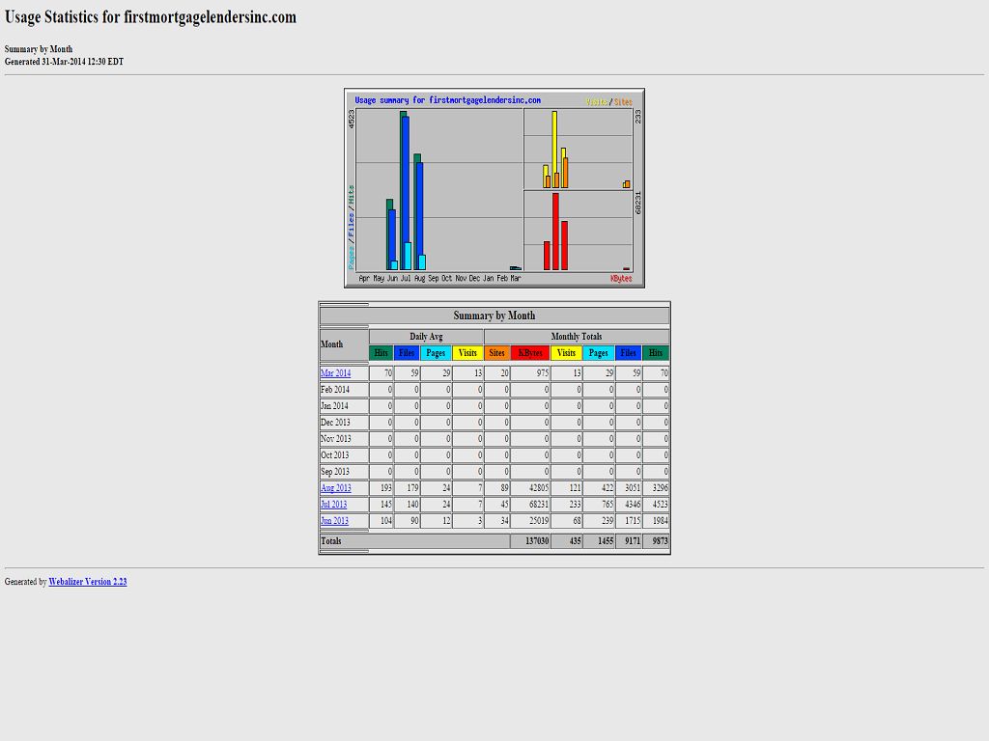The width and height of the screenshot is (989, 741).
Task: Click the 1984 hits cell in Jun 2013
Action: [656, 520]
